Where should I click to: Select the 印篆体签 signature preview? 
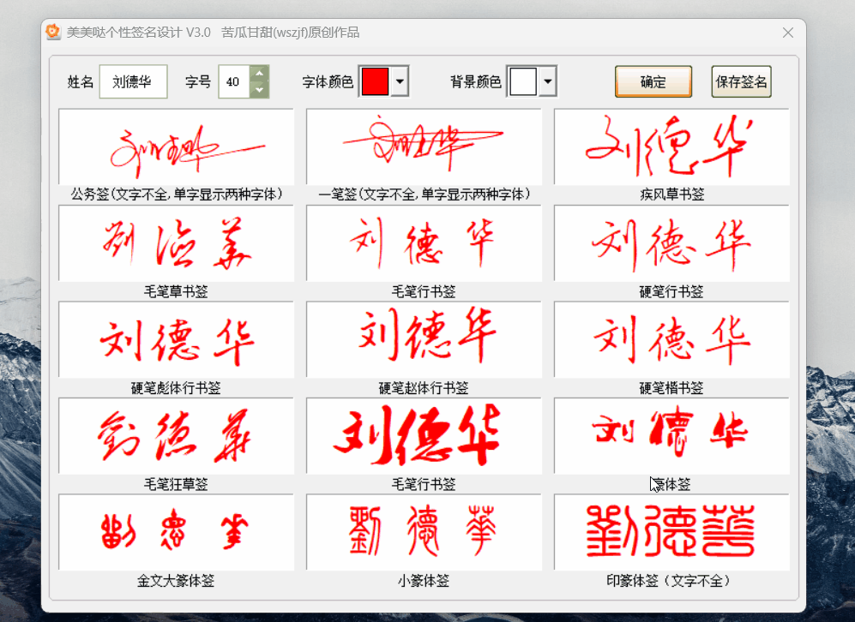[671, 533]
